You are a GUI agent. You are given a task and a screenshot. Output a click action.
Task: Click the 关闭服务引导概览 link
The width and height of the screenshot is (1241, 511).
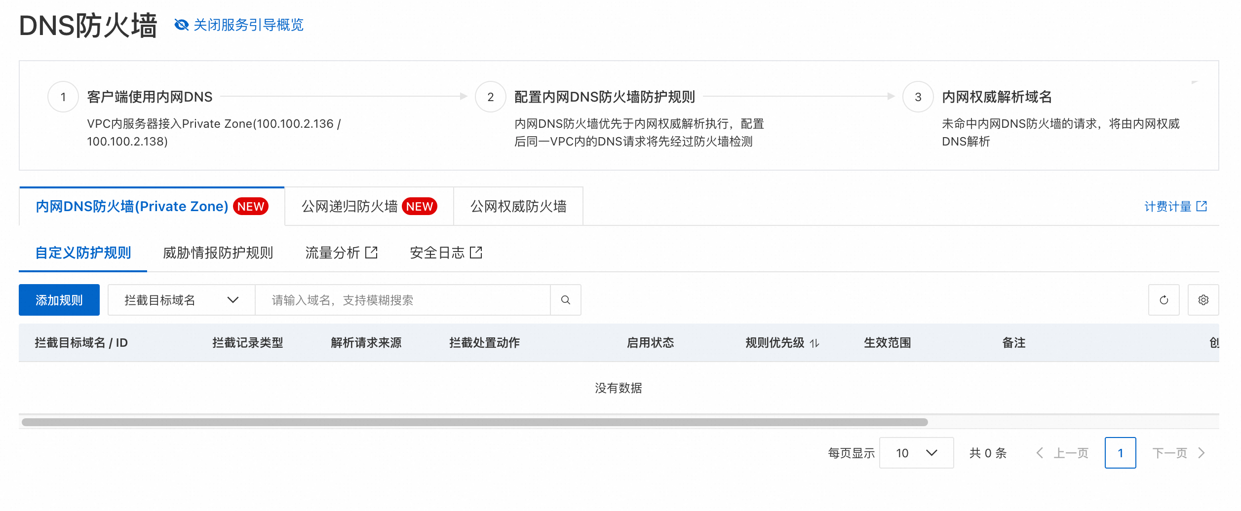[x=248, y=25]
